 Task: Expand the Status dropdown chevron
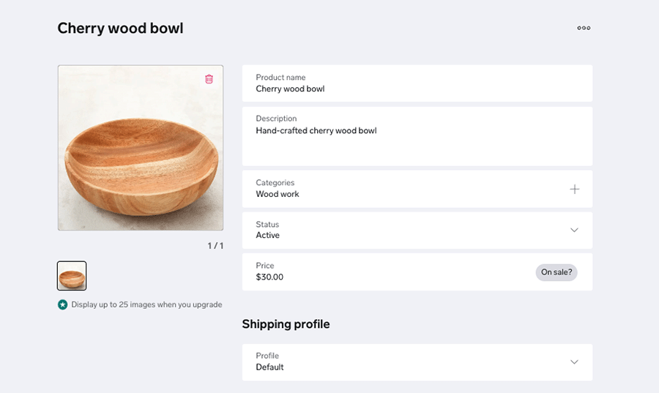pyautogui.click(x=574, y=230)
